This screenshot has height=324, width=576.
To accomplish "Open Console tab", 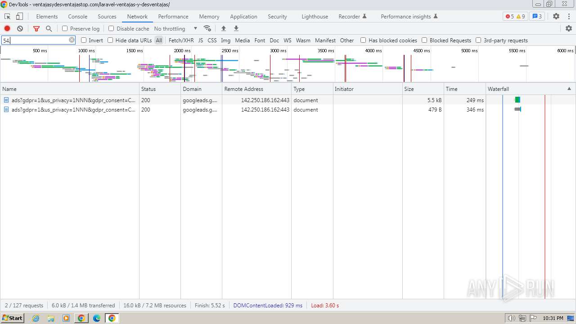I will tap(78, 16).
